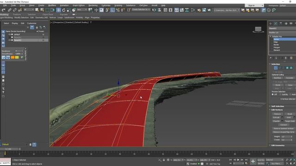Collapse the Edit Vertices rollout
Viewport: 296px width, 166px height.
pyautogui.click(x=277, y=110)
